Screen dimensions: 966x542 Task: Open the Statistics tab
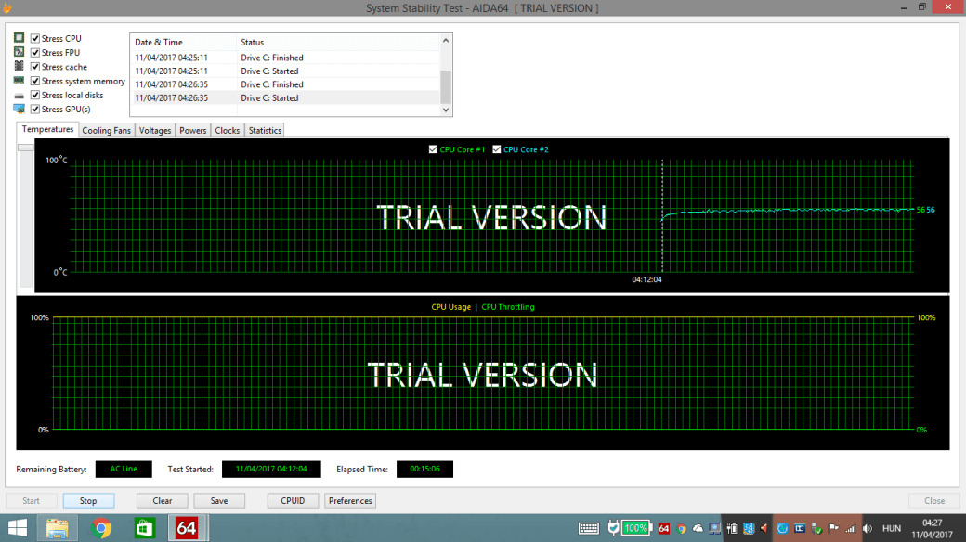(265, 131)
